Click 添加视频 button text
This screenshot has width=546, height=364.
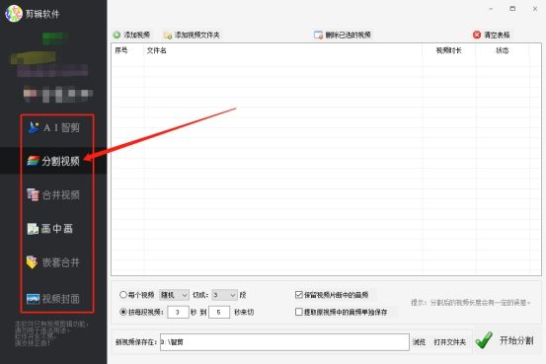[x=137, y=35]
